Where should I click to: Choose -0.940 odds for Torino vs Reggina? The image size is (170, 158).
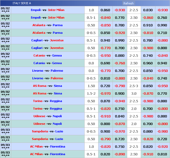120,101
